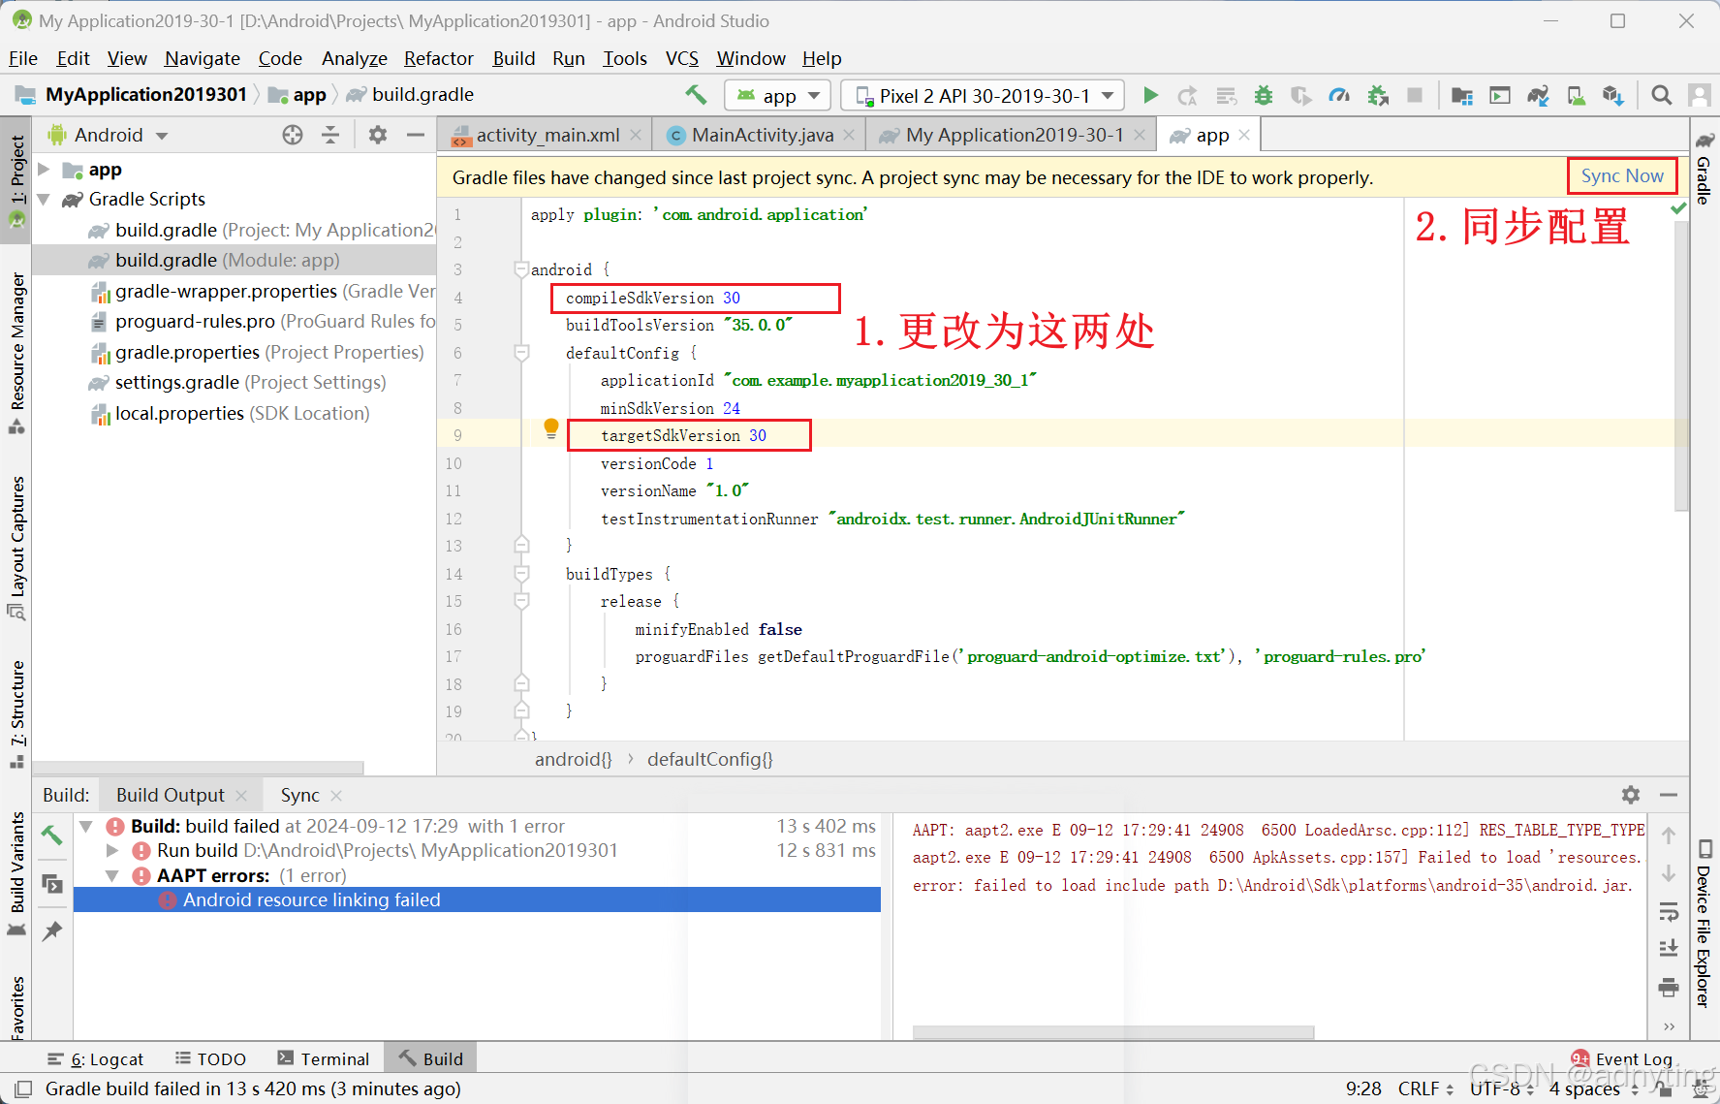
Task: Open the Android project view dropdown
Action: pyautogui.click(x=109, y=135)
